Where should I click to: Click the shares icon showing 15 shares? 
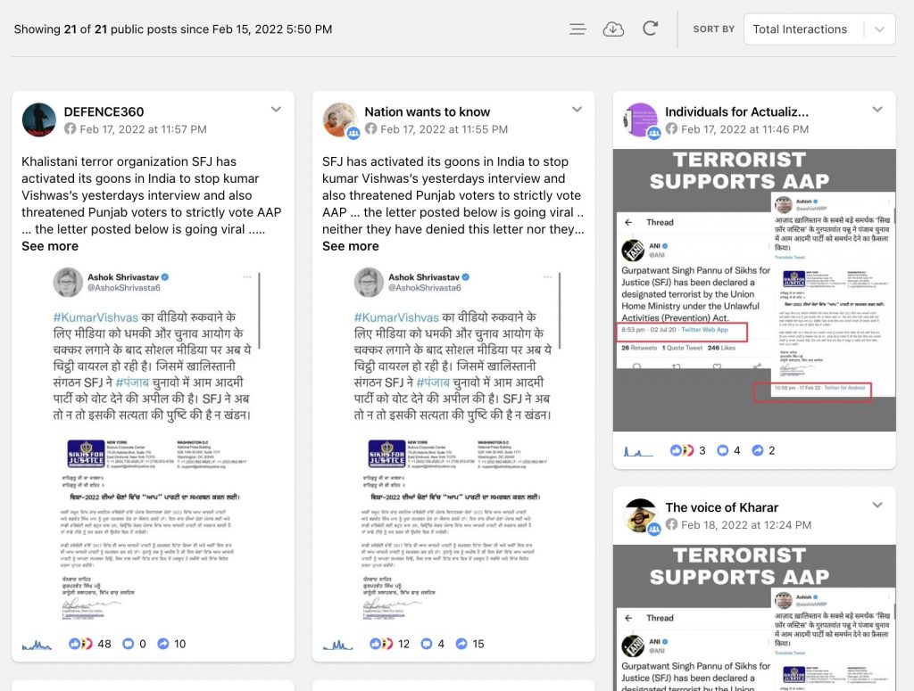tap(461, 644)
